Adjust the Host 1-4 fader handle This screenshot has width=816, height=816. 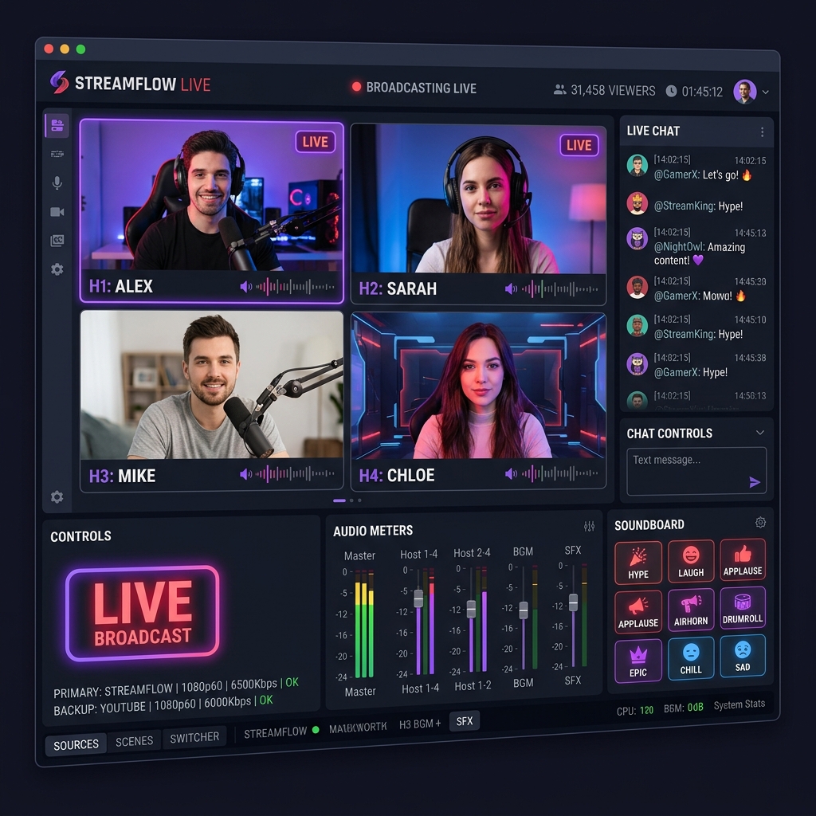coord(418,598)
